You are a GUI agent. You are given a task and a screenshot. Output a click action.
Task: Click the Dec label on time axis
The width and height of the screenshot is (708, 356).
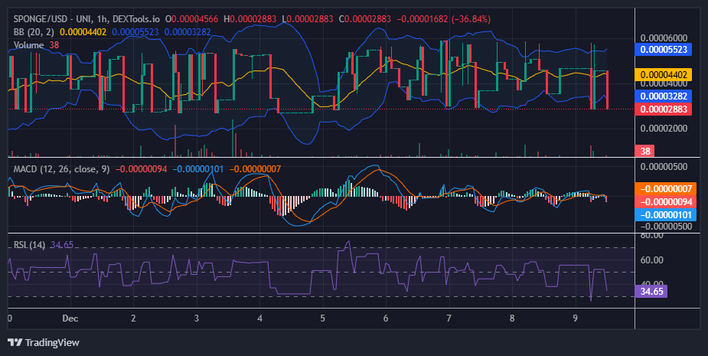(70, 318)
